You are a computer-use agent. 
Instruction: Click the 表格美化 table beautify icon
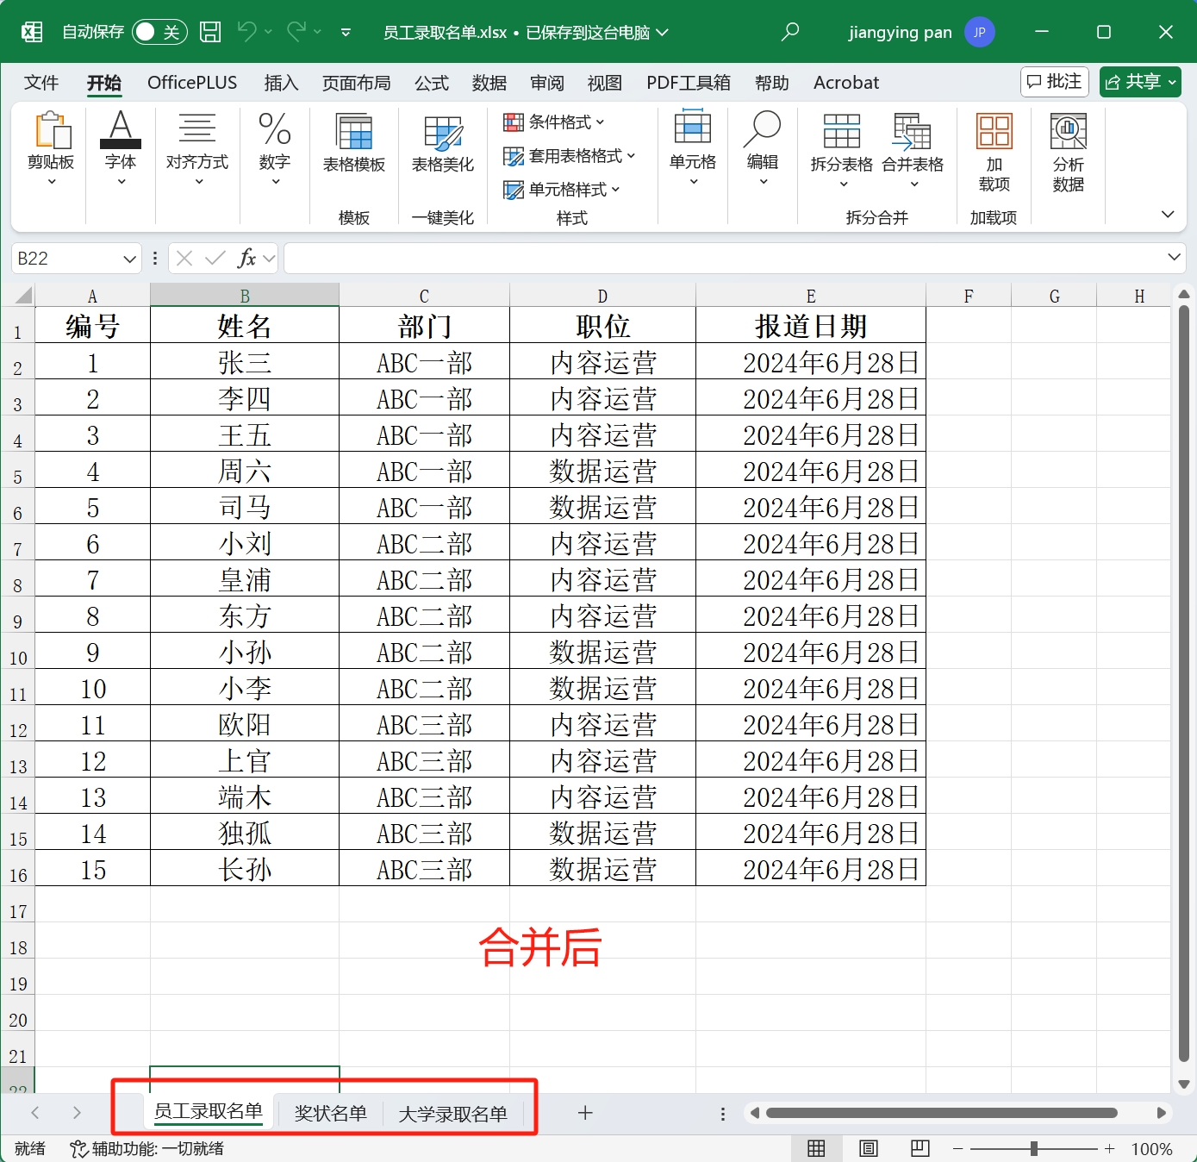click(442, 142)
